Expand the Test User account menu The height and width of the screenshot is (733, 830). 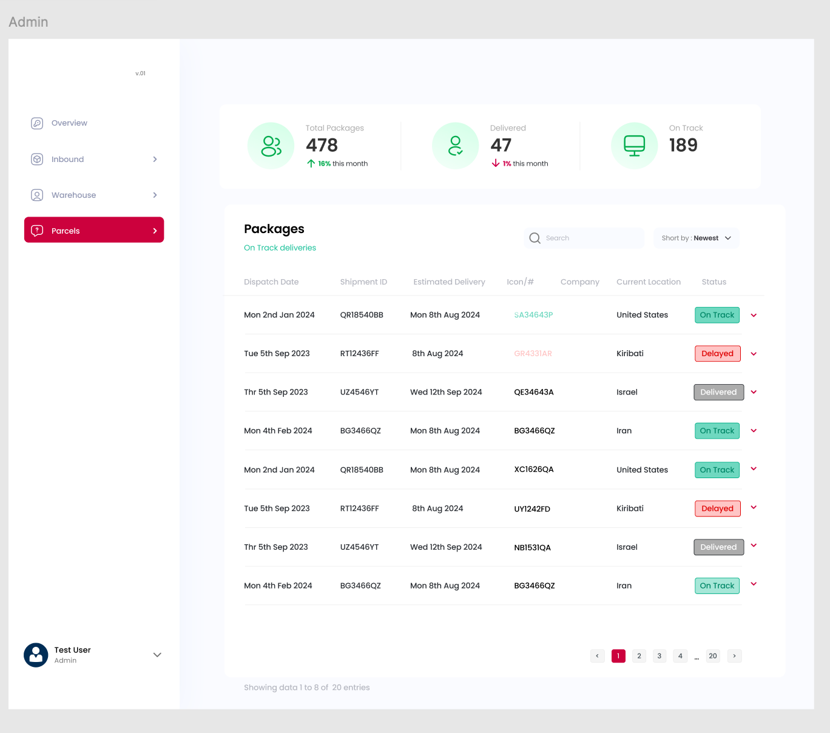coord(157,655)
